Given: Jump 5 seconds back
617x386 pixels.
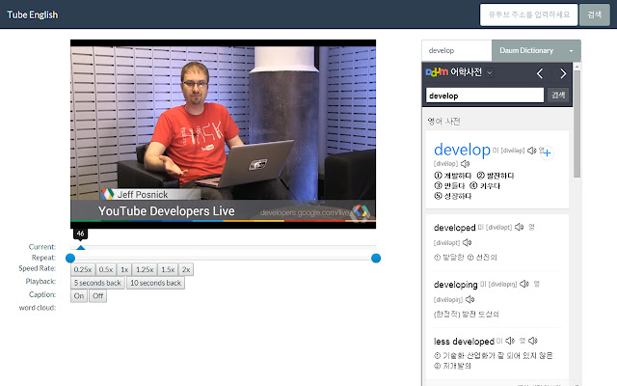Looking at the screenshot, I should pos(97,283).
